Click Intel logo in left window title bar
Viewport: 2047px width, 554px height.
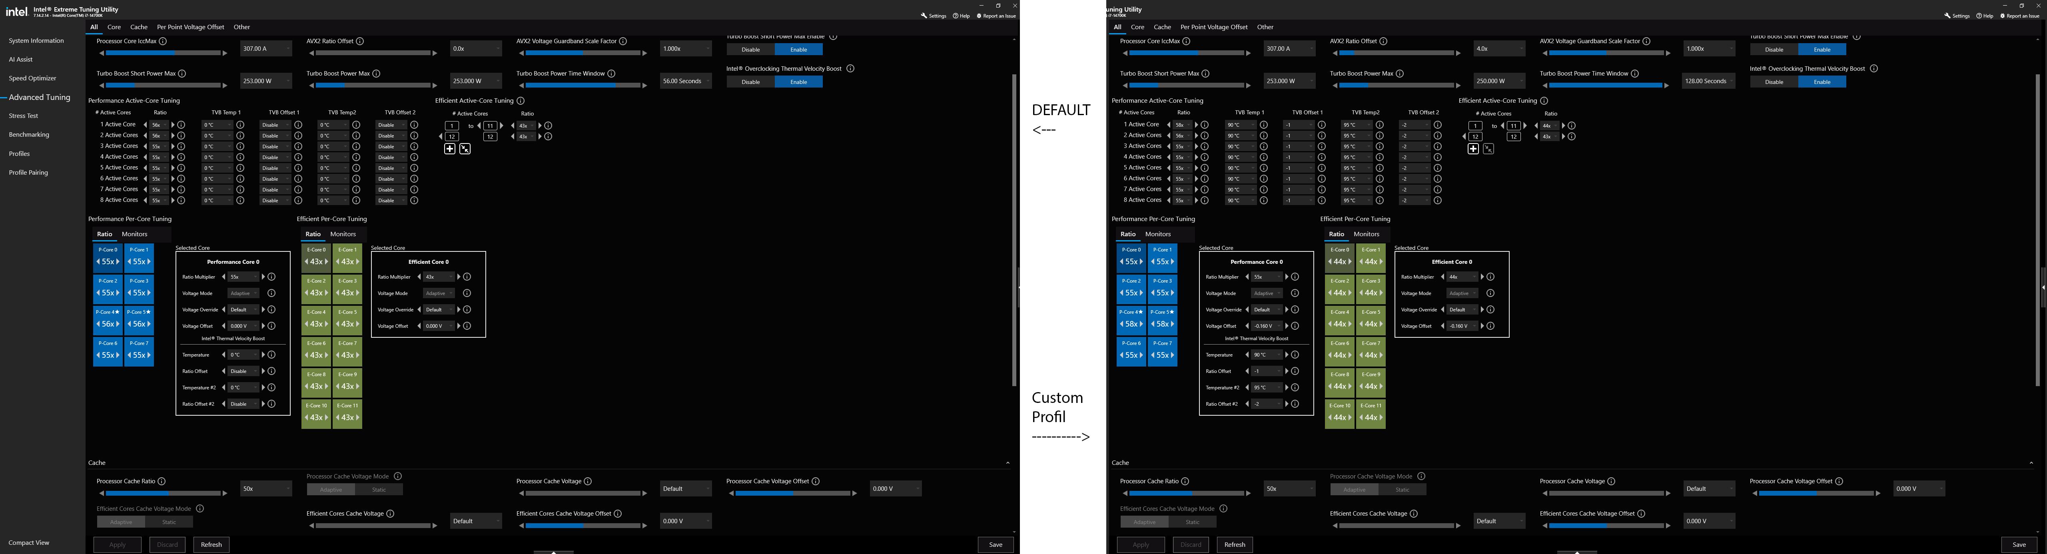click(x=17, y=12)
